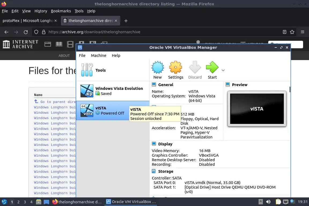Close the protoPlex tab
The image size is (309, 206).
pyautogui.click(x=56, y=21)
